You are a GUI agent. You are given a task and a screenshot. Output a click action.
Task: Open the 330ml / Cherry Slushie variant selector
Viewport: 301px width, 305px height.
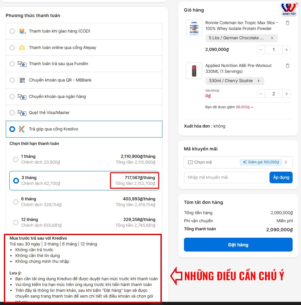tap(234, 81)
